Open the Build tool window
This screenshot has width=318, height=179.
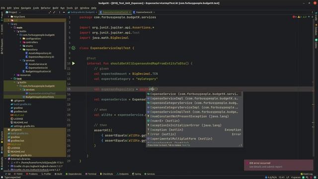click(58, 174)
